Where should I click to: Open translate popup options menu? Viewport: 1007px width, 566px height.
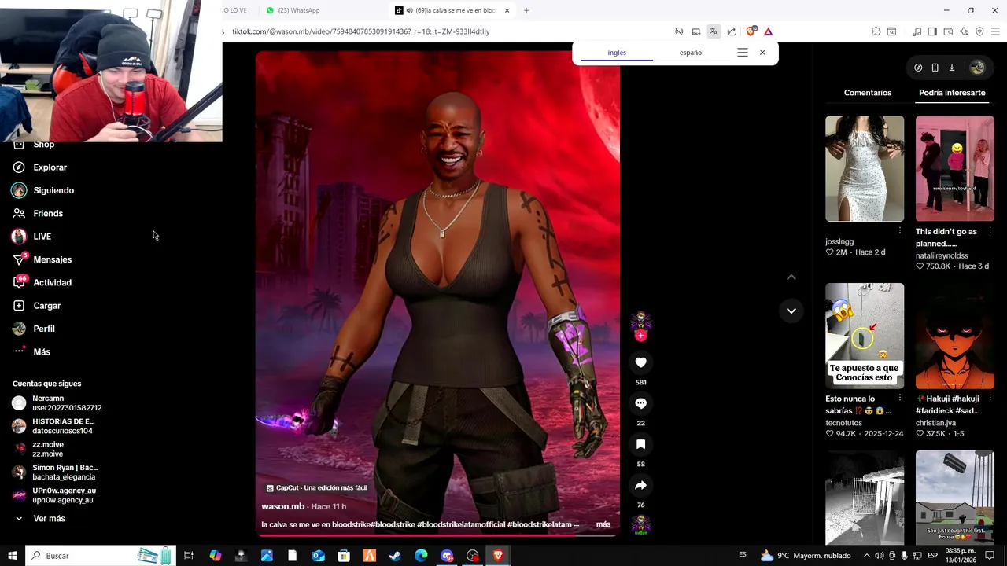pyautogui.click(x=742, y=53)
